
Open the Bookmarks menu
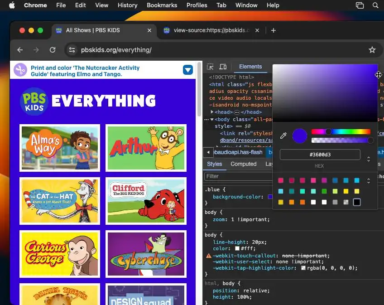coord(162,5)
